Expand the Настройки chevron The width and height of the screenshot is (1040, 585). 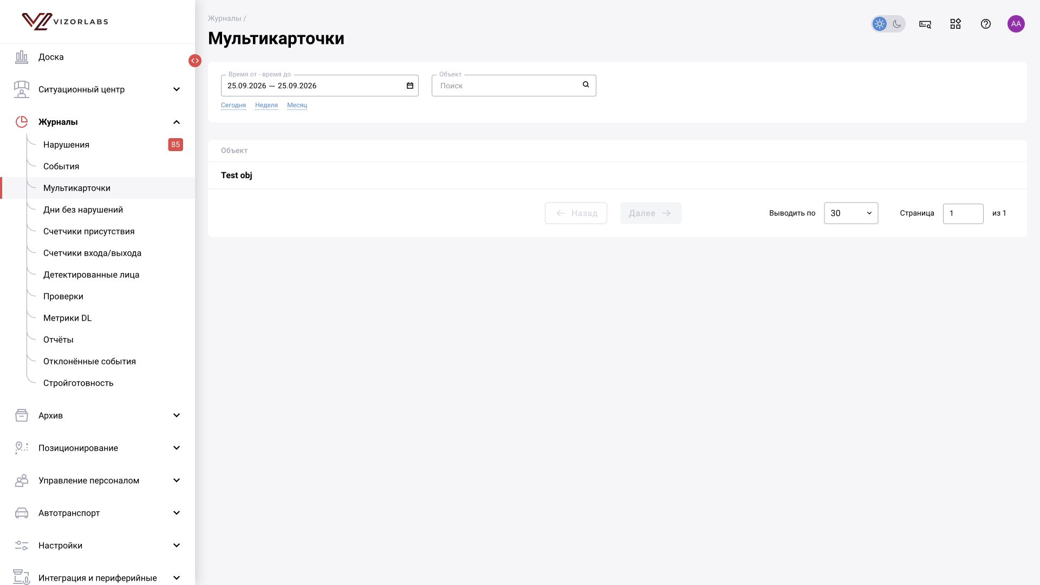click(177, 545)
